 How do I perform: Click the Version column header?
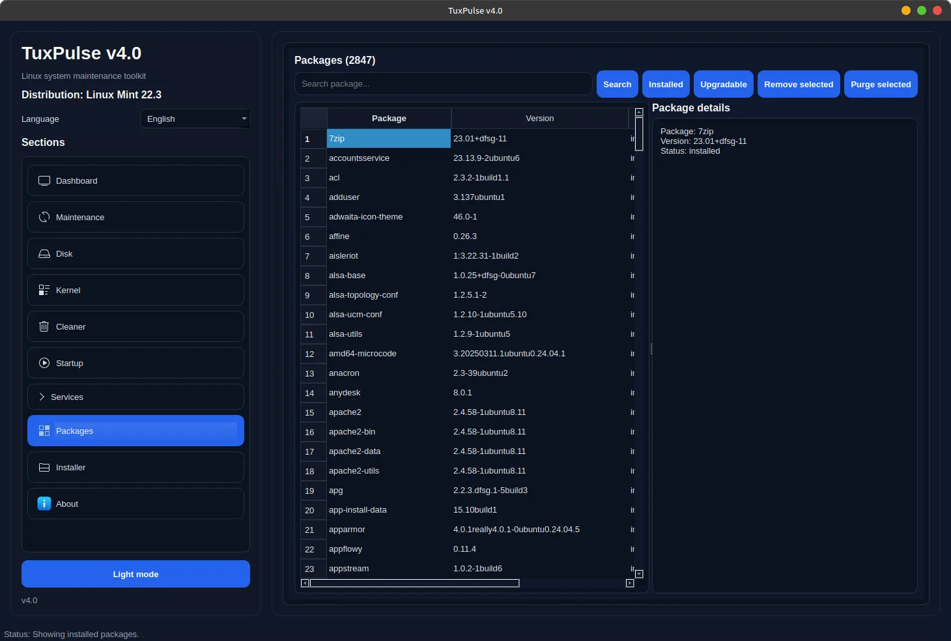coord(539,118)
